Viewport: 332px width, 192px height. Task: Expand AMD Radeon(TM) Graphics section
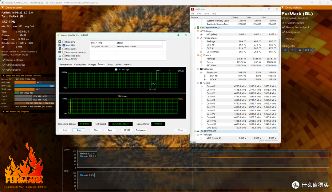pyautogui.click(x=3, y=112)
